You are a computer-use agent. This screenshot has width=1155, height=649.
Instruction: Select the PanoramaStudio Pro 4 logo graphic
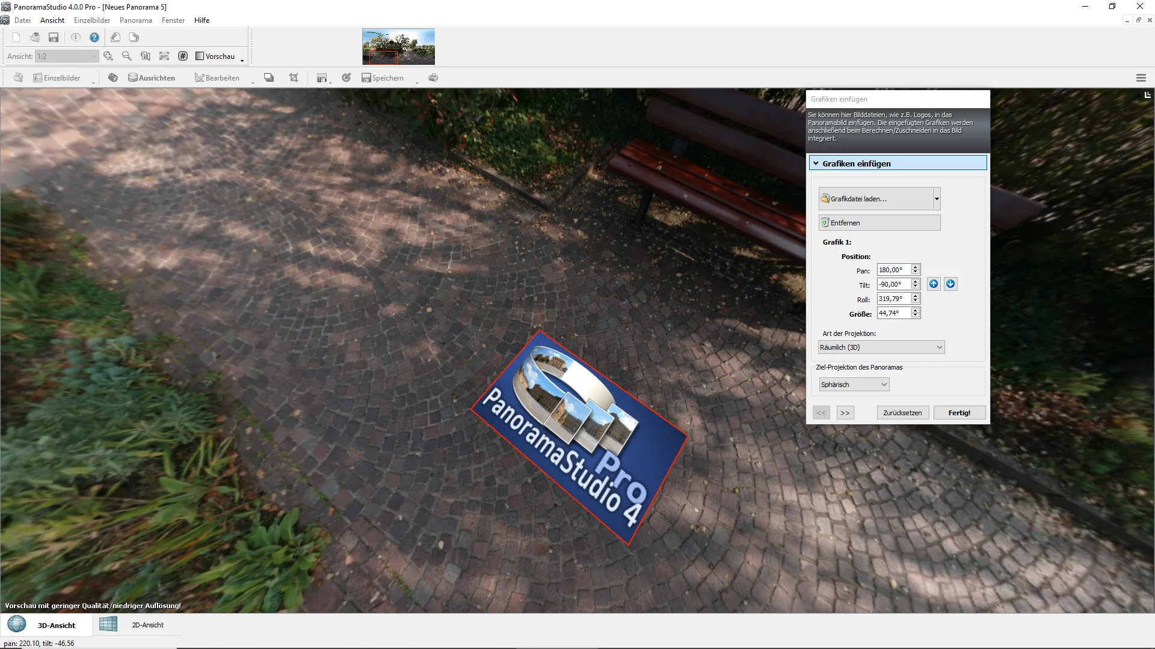click(x=579, y=437)
